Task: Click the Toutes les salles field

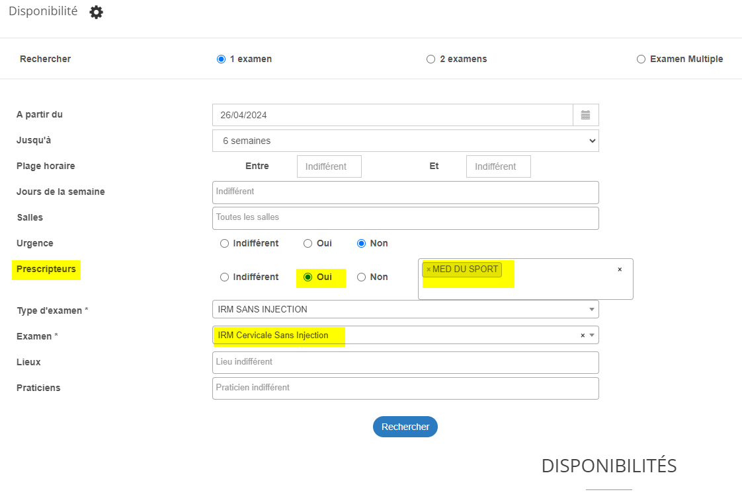Action: [x=405, y=218]
